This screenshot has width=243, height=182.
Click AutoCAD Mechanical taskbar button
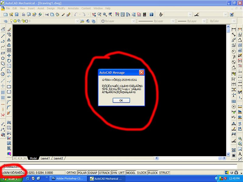tap(106, 178)
